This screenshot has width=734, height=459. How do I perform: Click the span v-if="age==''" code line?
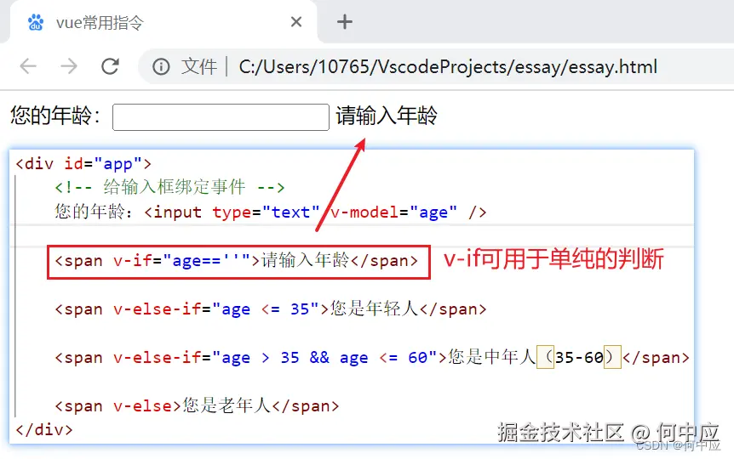click(237, 260)
